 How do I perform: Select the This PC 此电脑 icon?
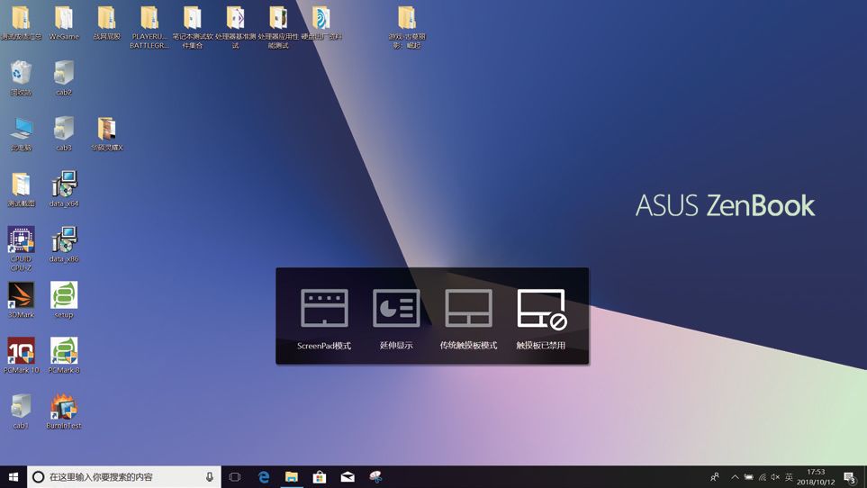coord(21,134)
